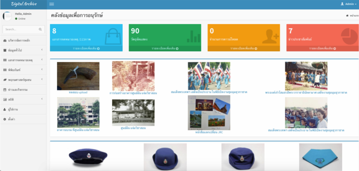Open the Admin user dropdown
The height and width of the screenshot is (171, 359).
(x=349, y=4)
